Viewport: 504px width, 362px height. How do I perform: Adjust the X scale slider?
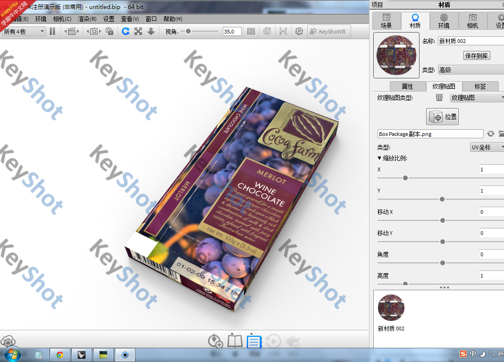pos(405,178)
